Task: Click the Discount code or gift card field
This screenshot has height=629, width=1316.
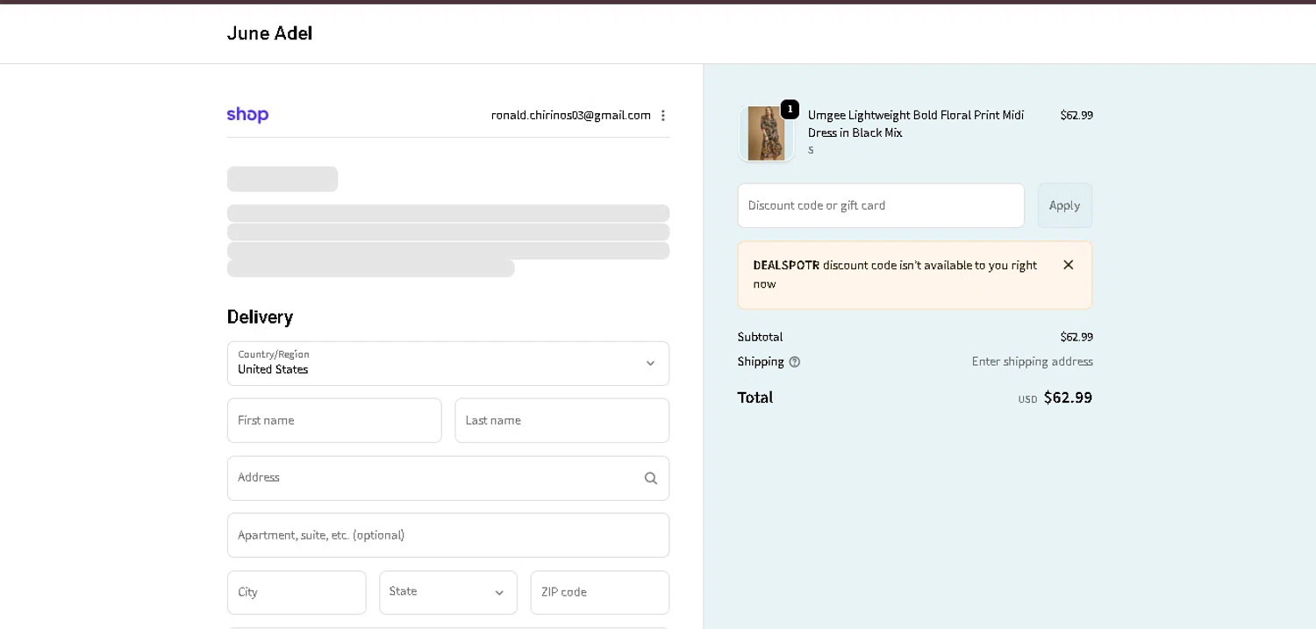Action: click(881, 205)
